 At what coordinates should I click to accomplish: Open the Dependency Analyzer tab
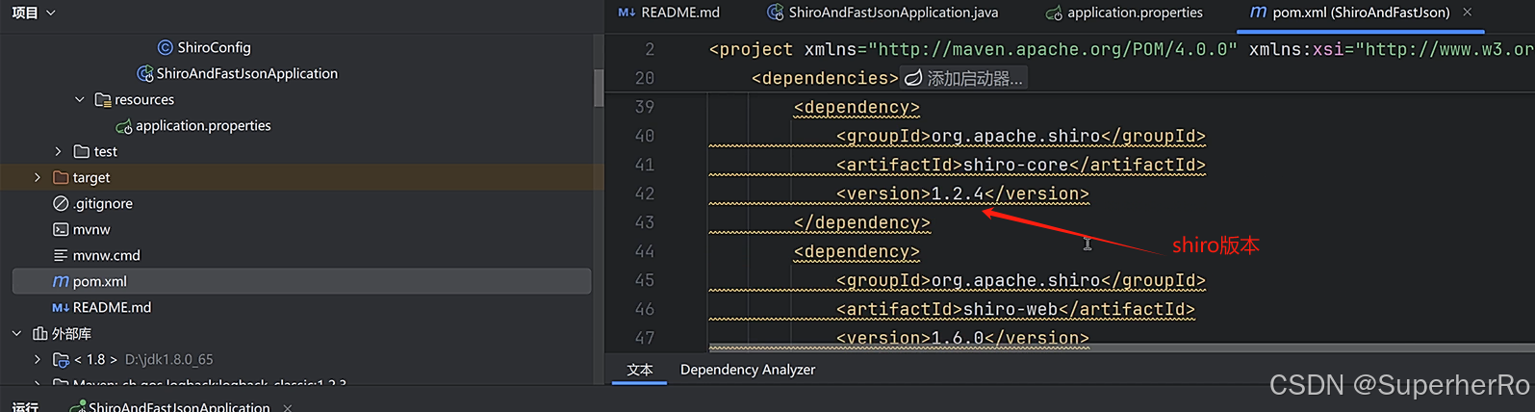[x=747, y=370]
